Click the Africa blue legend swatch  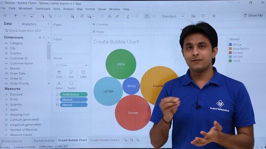(x=230, y=45)
